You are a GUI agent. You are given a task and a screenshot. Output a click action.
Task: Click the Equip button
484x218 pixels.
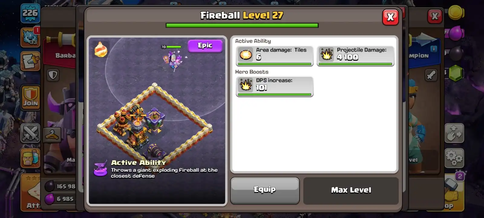click(265, 190)
